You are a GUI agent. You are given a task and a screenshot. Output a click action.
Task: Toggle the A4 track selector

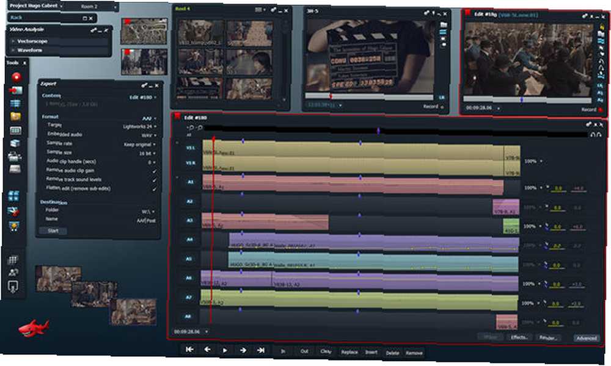pos(189,240)
